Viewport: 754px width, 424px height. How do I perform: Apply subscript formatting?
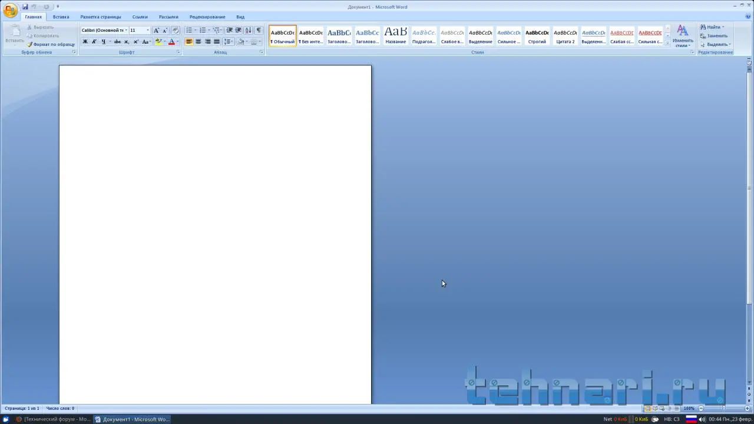127,42
